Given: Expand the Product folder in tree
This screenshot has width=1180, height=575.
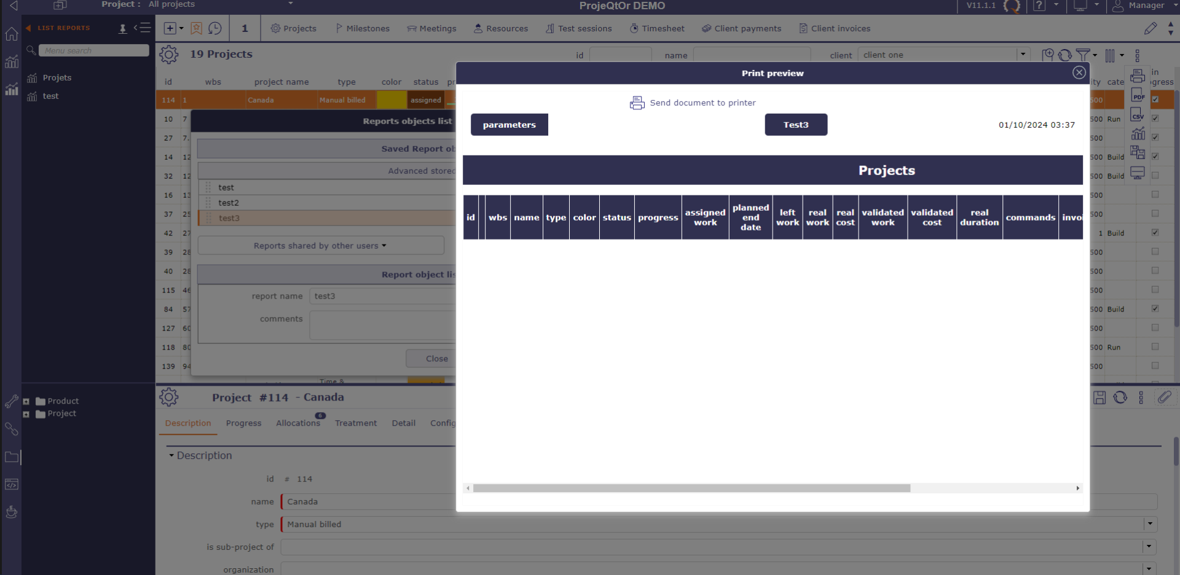Looking at the screenshot, I should [26, 402].
